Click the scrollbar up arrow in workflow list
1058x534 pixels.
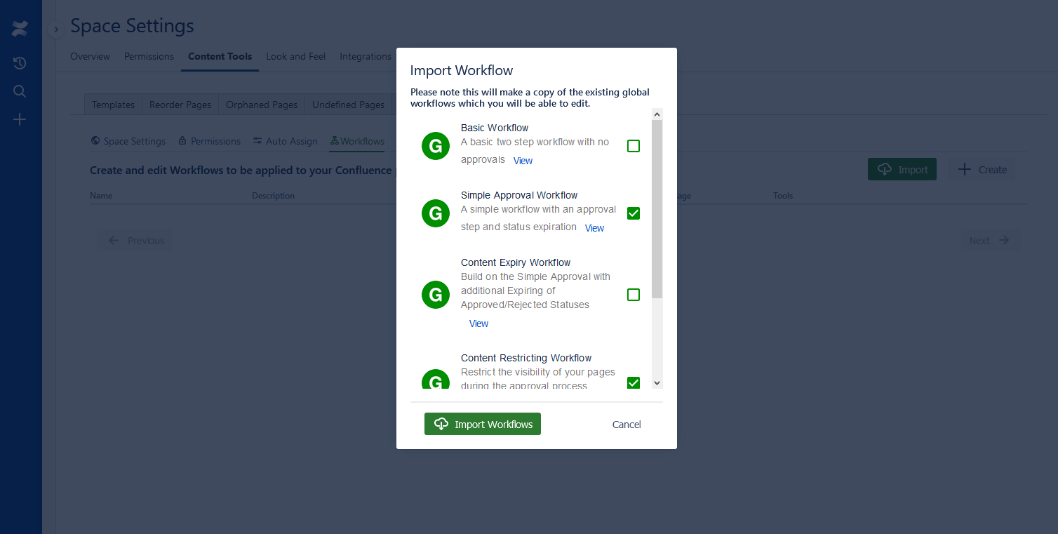[x=657, y=114]
